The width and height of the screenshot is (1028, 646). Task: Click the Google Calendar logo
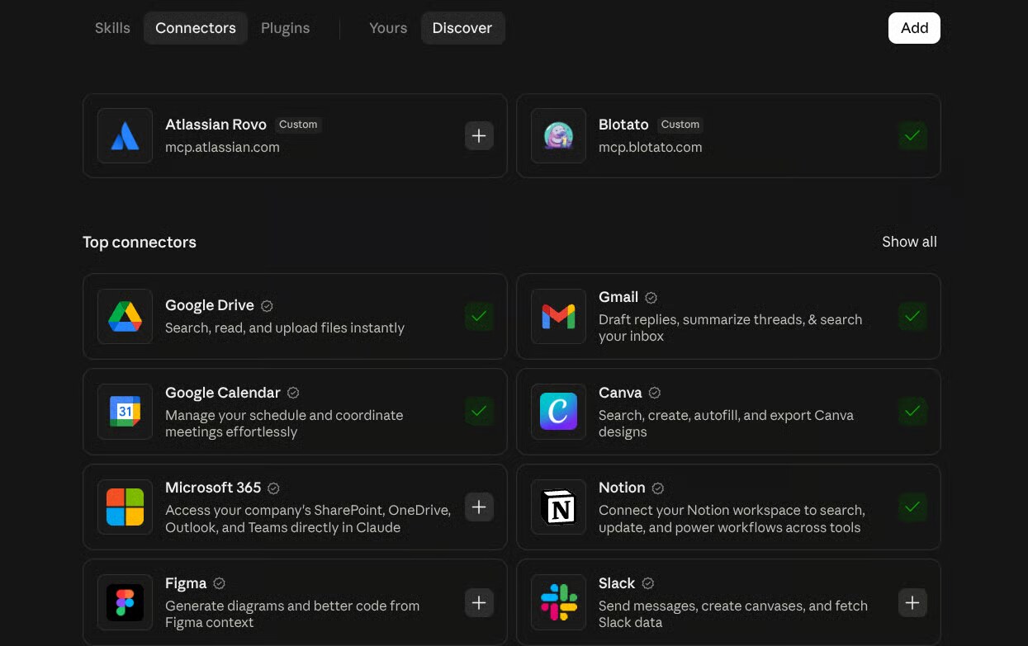pyautogui.click(x=125, y=411)
